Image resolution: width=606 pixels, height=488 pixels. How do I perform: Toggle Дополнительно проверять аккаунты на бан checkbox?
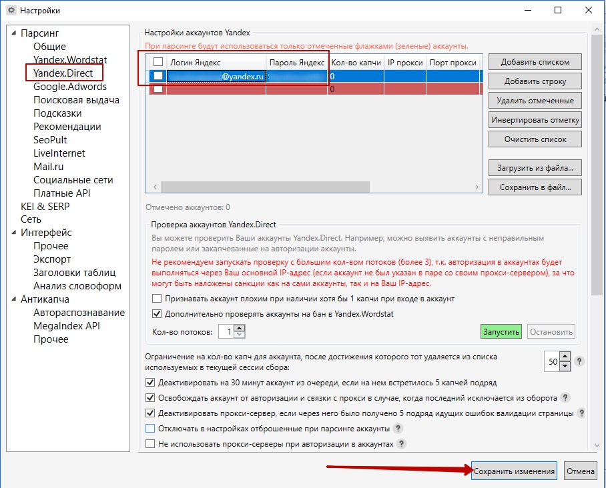(x=157, y=313)
